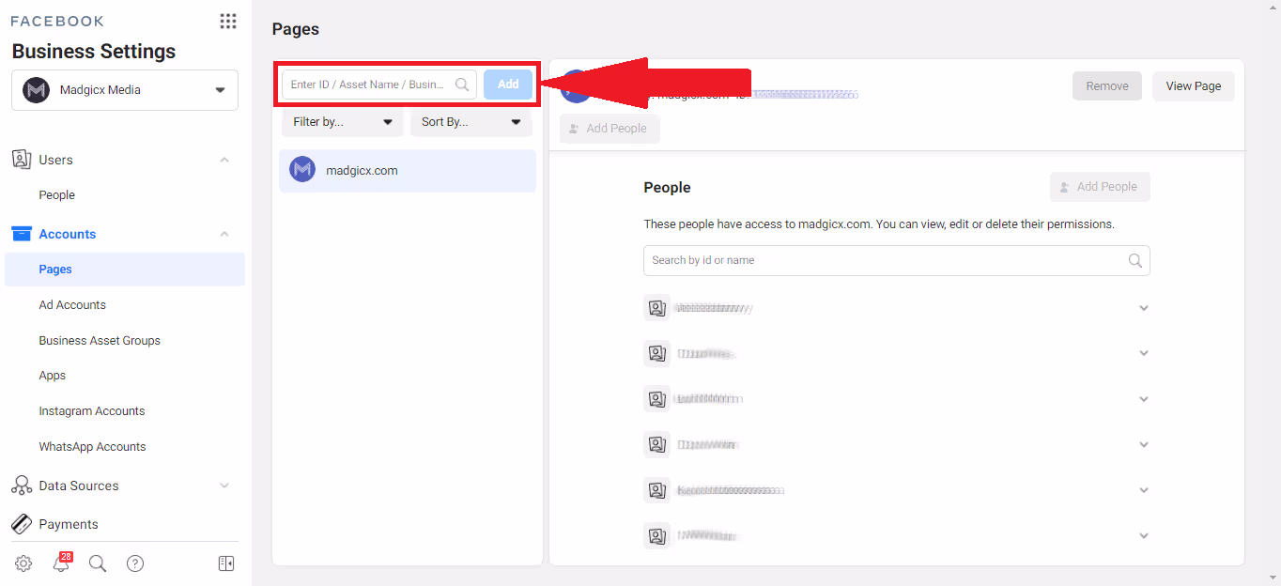Open notifications bell with 28 badge
This screenshot has width=1281, height=586.
tap(62, 563)
